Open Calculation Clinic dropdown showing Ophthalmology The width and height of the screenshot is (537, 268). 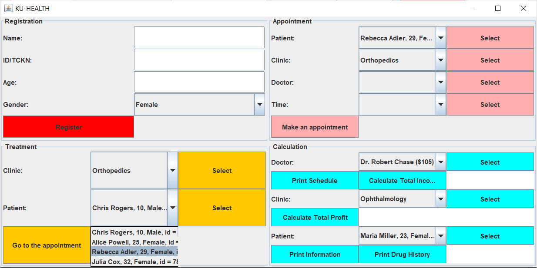coord(402,199)
